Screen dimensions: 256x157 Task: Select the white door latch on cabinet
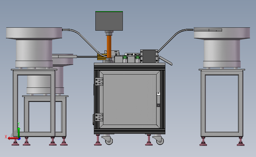click(x=158, y=94)
